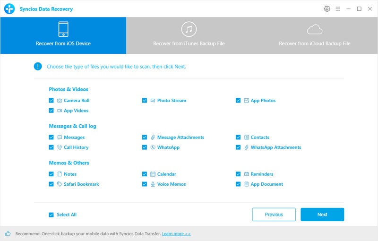
Task: Switch to Recover from iTunes Backup File tab
Action: pos(189,35)
